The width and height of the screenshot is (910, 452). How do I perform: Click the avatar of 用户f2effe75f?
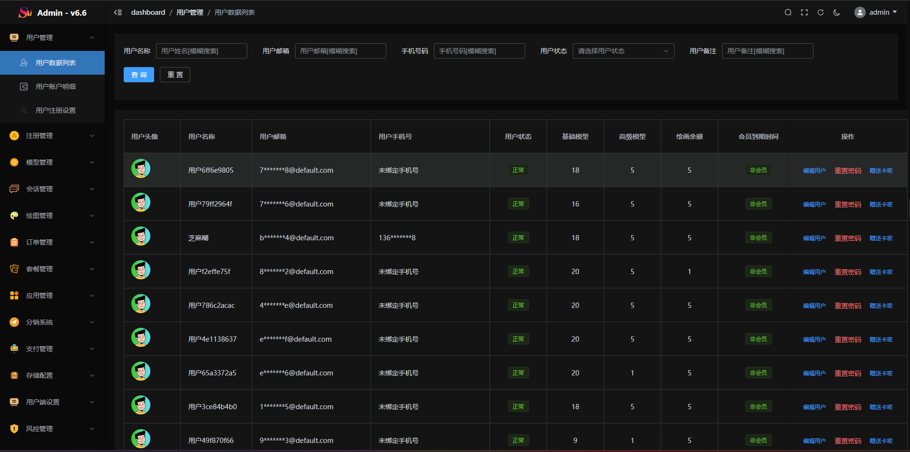point(141,270)
